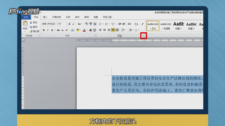Click the Multilevel List icon
This screenshot has width=225, height=126.
click(113, 24)
